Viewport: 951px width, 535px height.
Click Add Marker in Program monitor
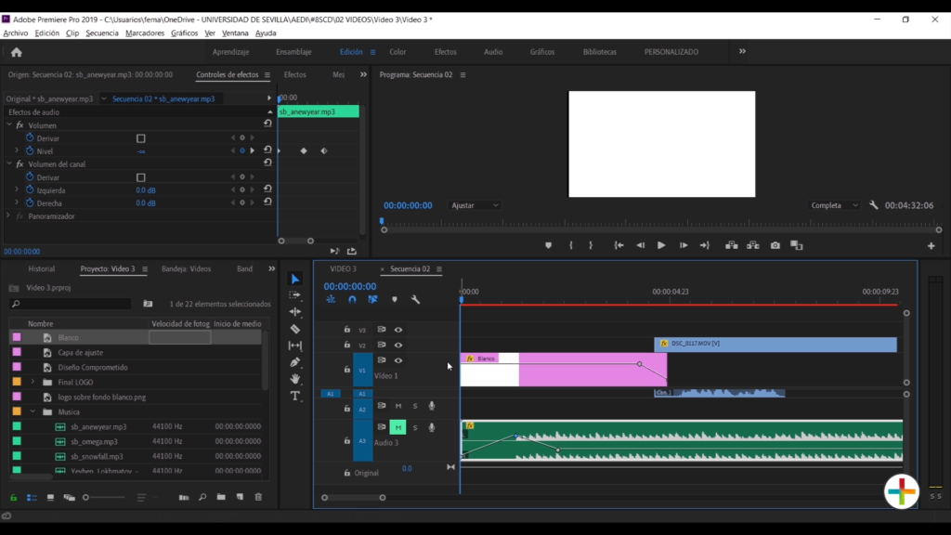tap(548, 245)
